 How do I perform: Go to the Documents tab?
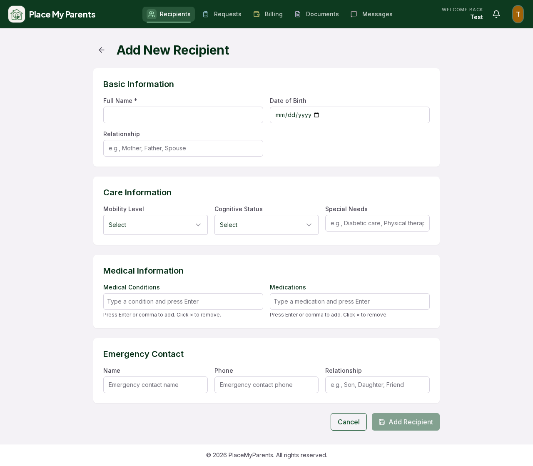(317, 14)
